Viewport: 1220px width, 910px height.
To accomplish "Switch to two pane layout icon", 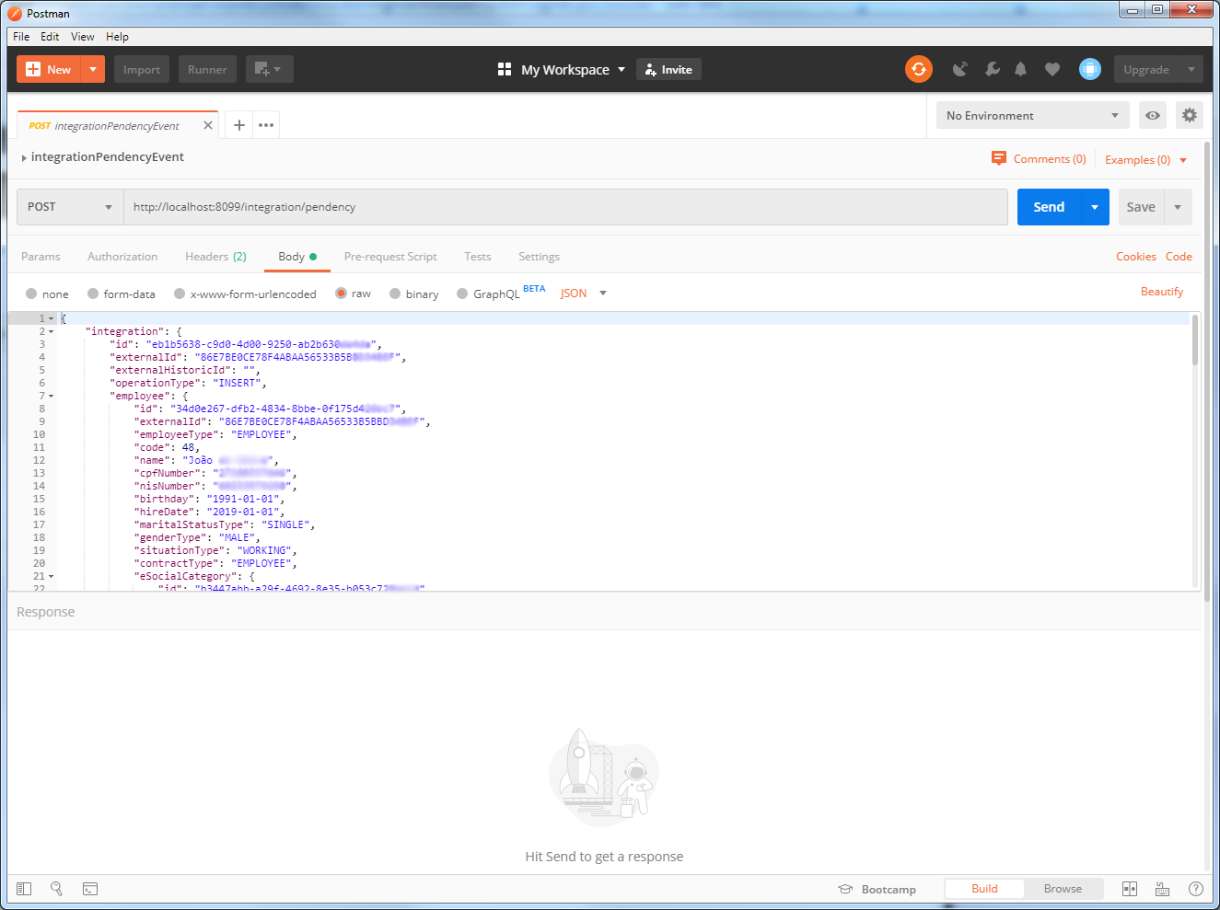I will pyautogui.click(x=1130, y=889).
